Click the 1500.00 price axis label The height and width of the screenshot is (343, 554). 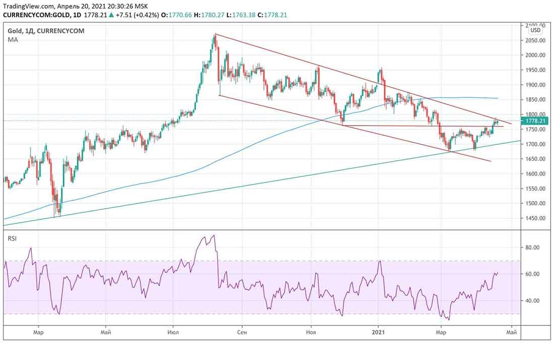coord(535,204)
